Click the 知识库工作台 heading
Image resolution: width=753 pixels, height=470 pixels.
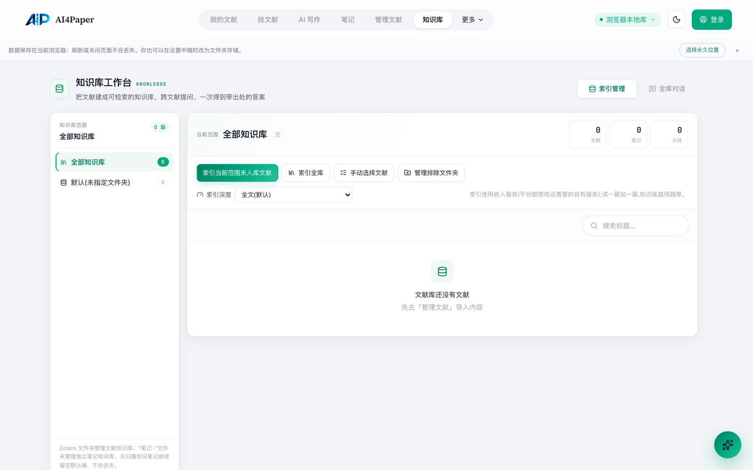[104, 83]
